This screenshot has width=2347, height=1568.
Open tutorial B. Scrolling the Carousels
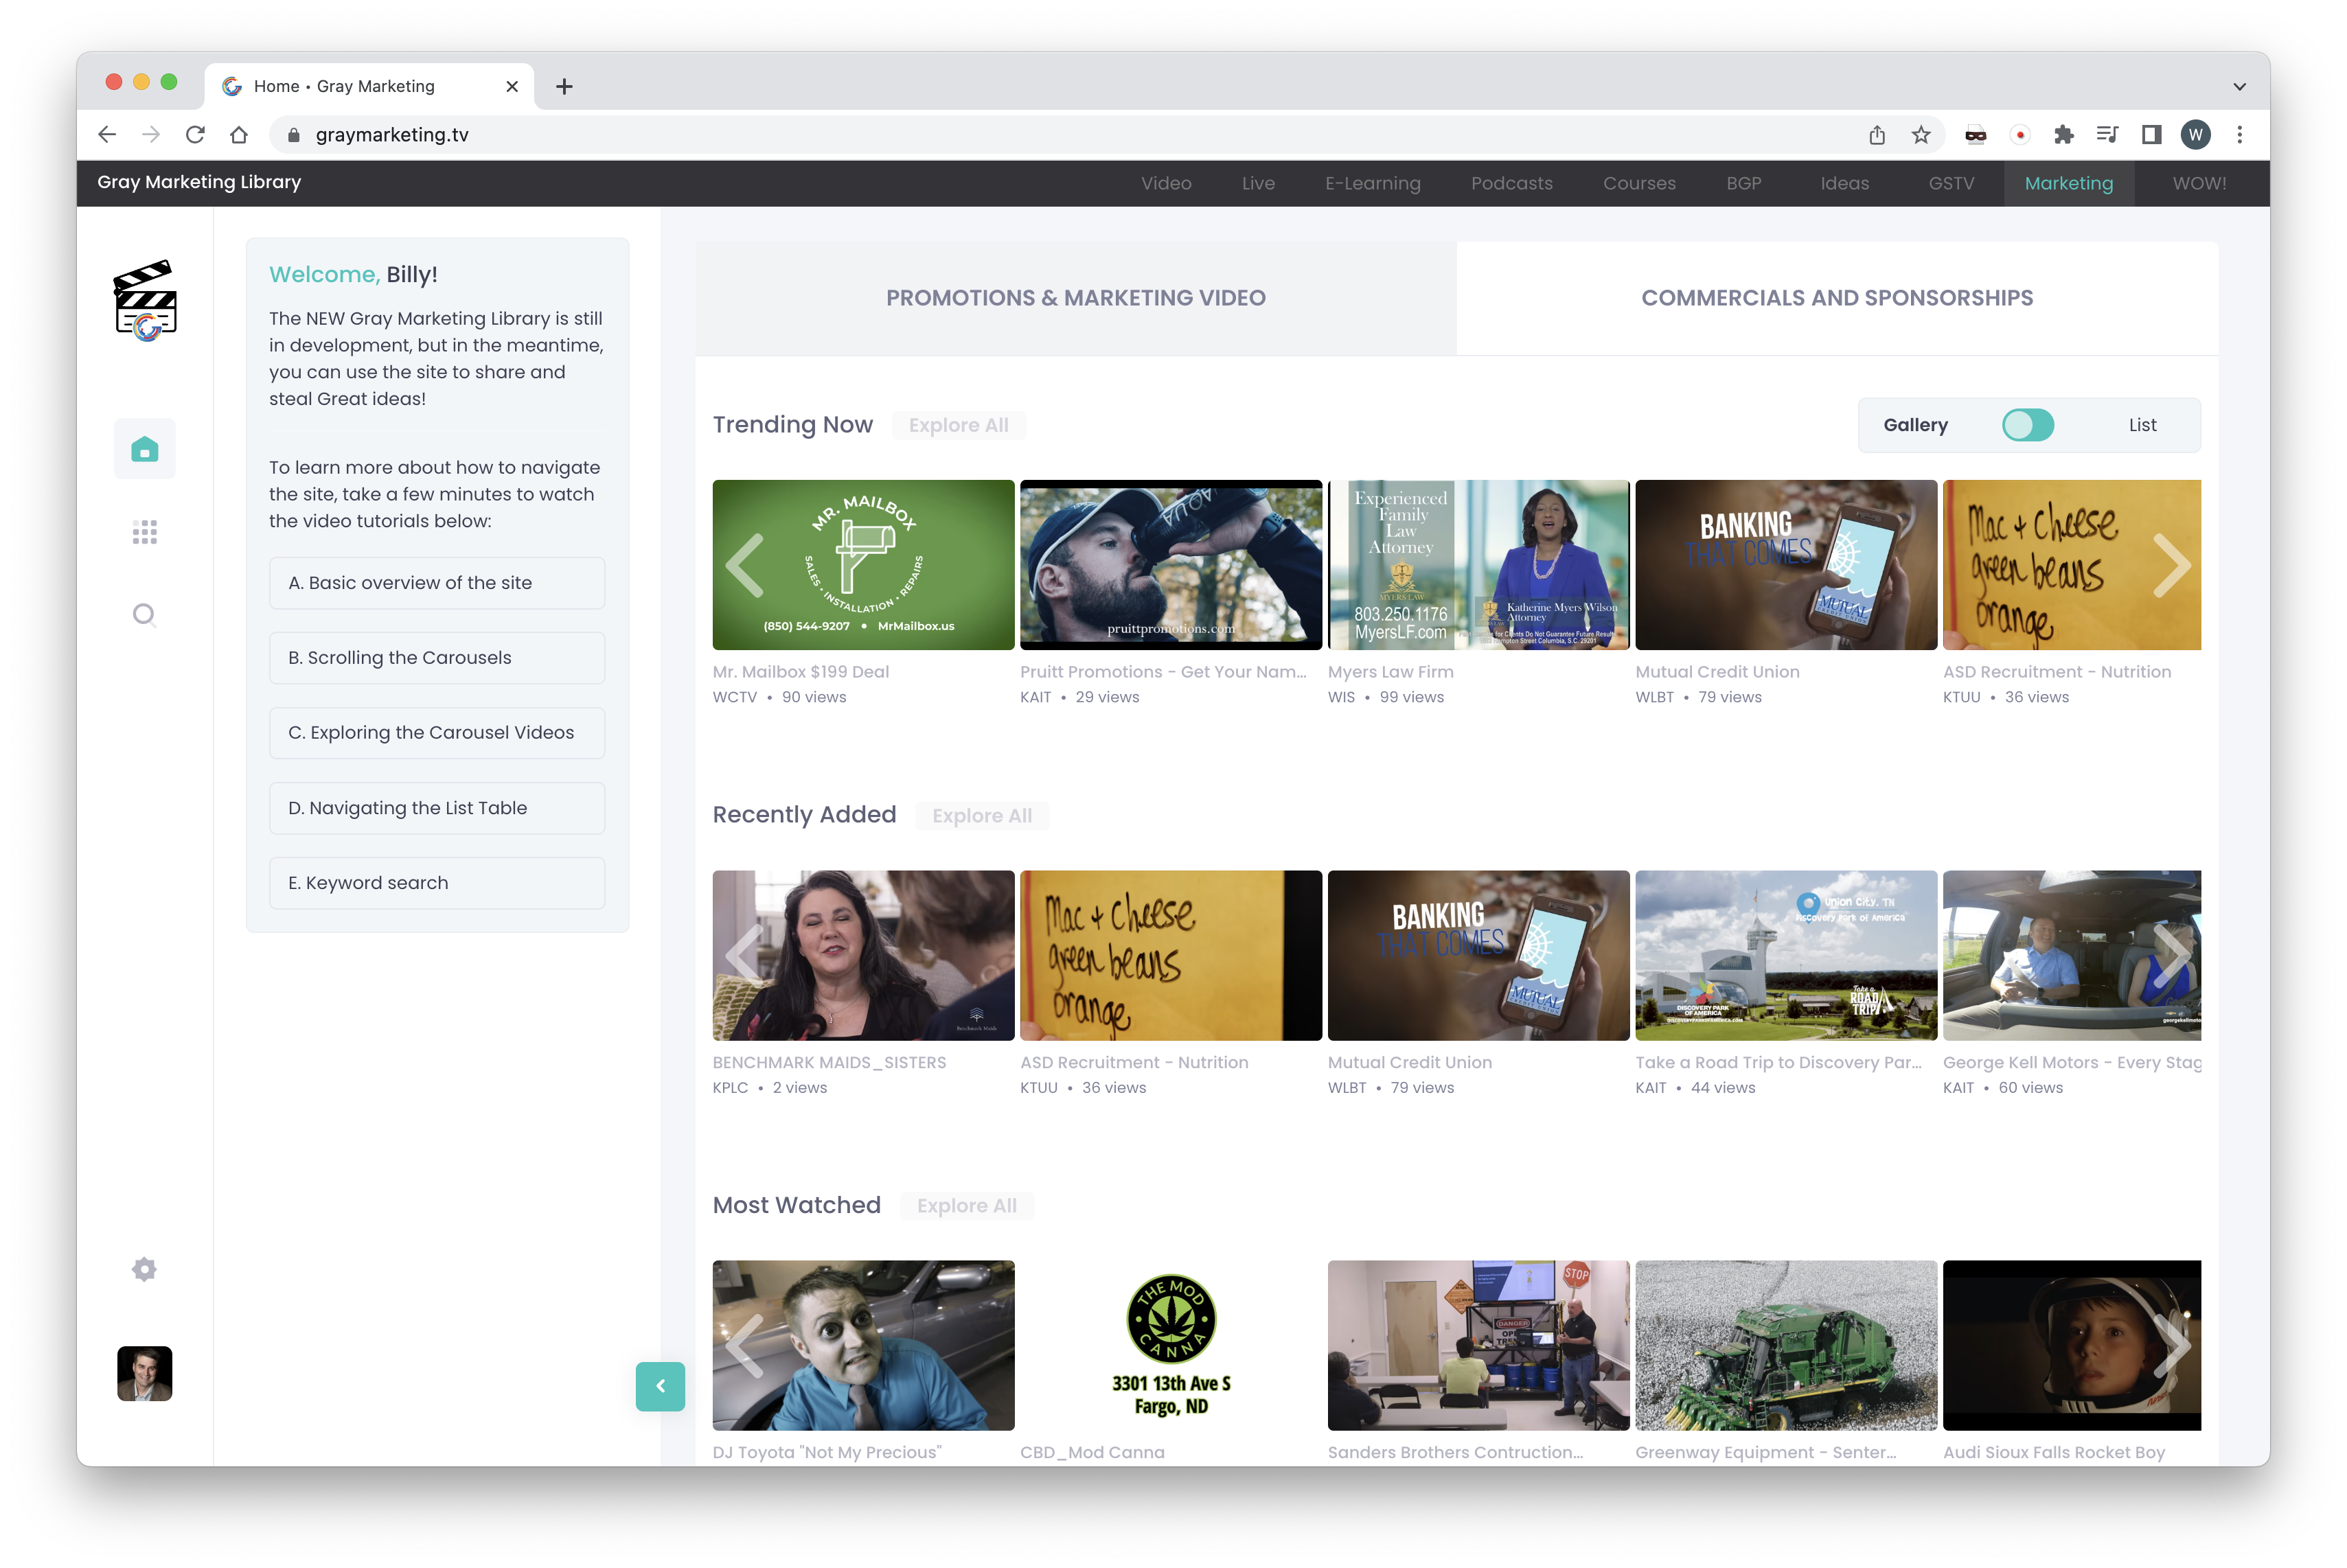tap(437, 658)
